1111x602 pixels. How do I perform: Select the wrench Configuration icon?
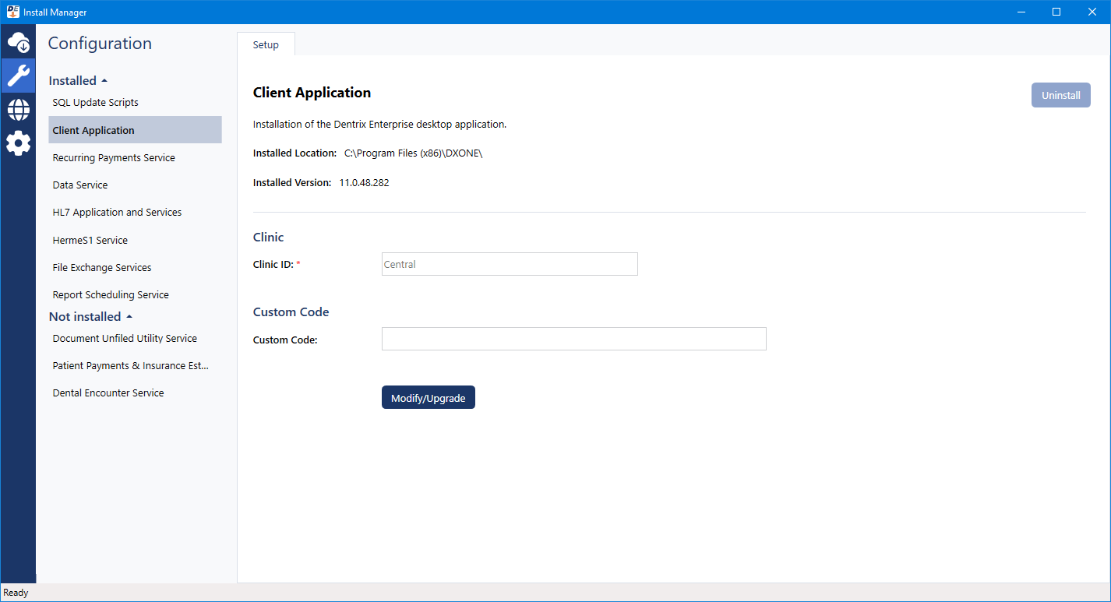pos(18,76)
